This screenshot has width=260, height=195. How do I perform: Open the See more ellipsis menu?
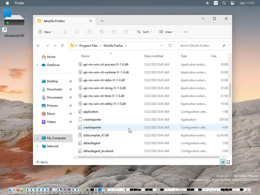coord(186,32)
